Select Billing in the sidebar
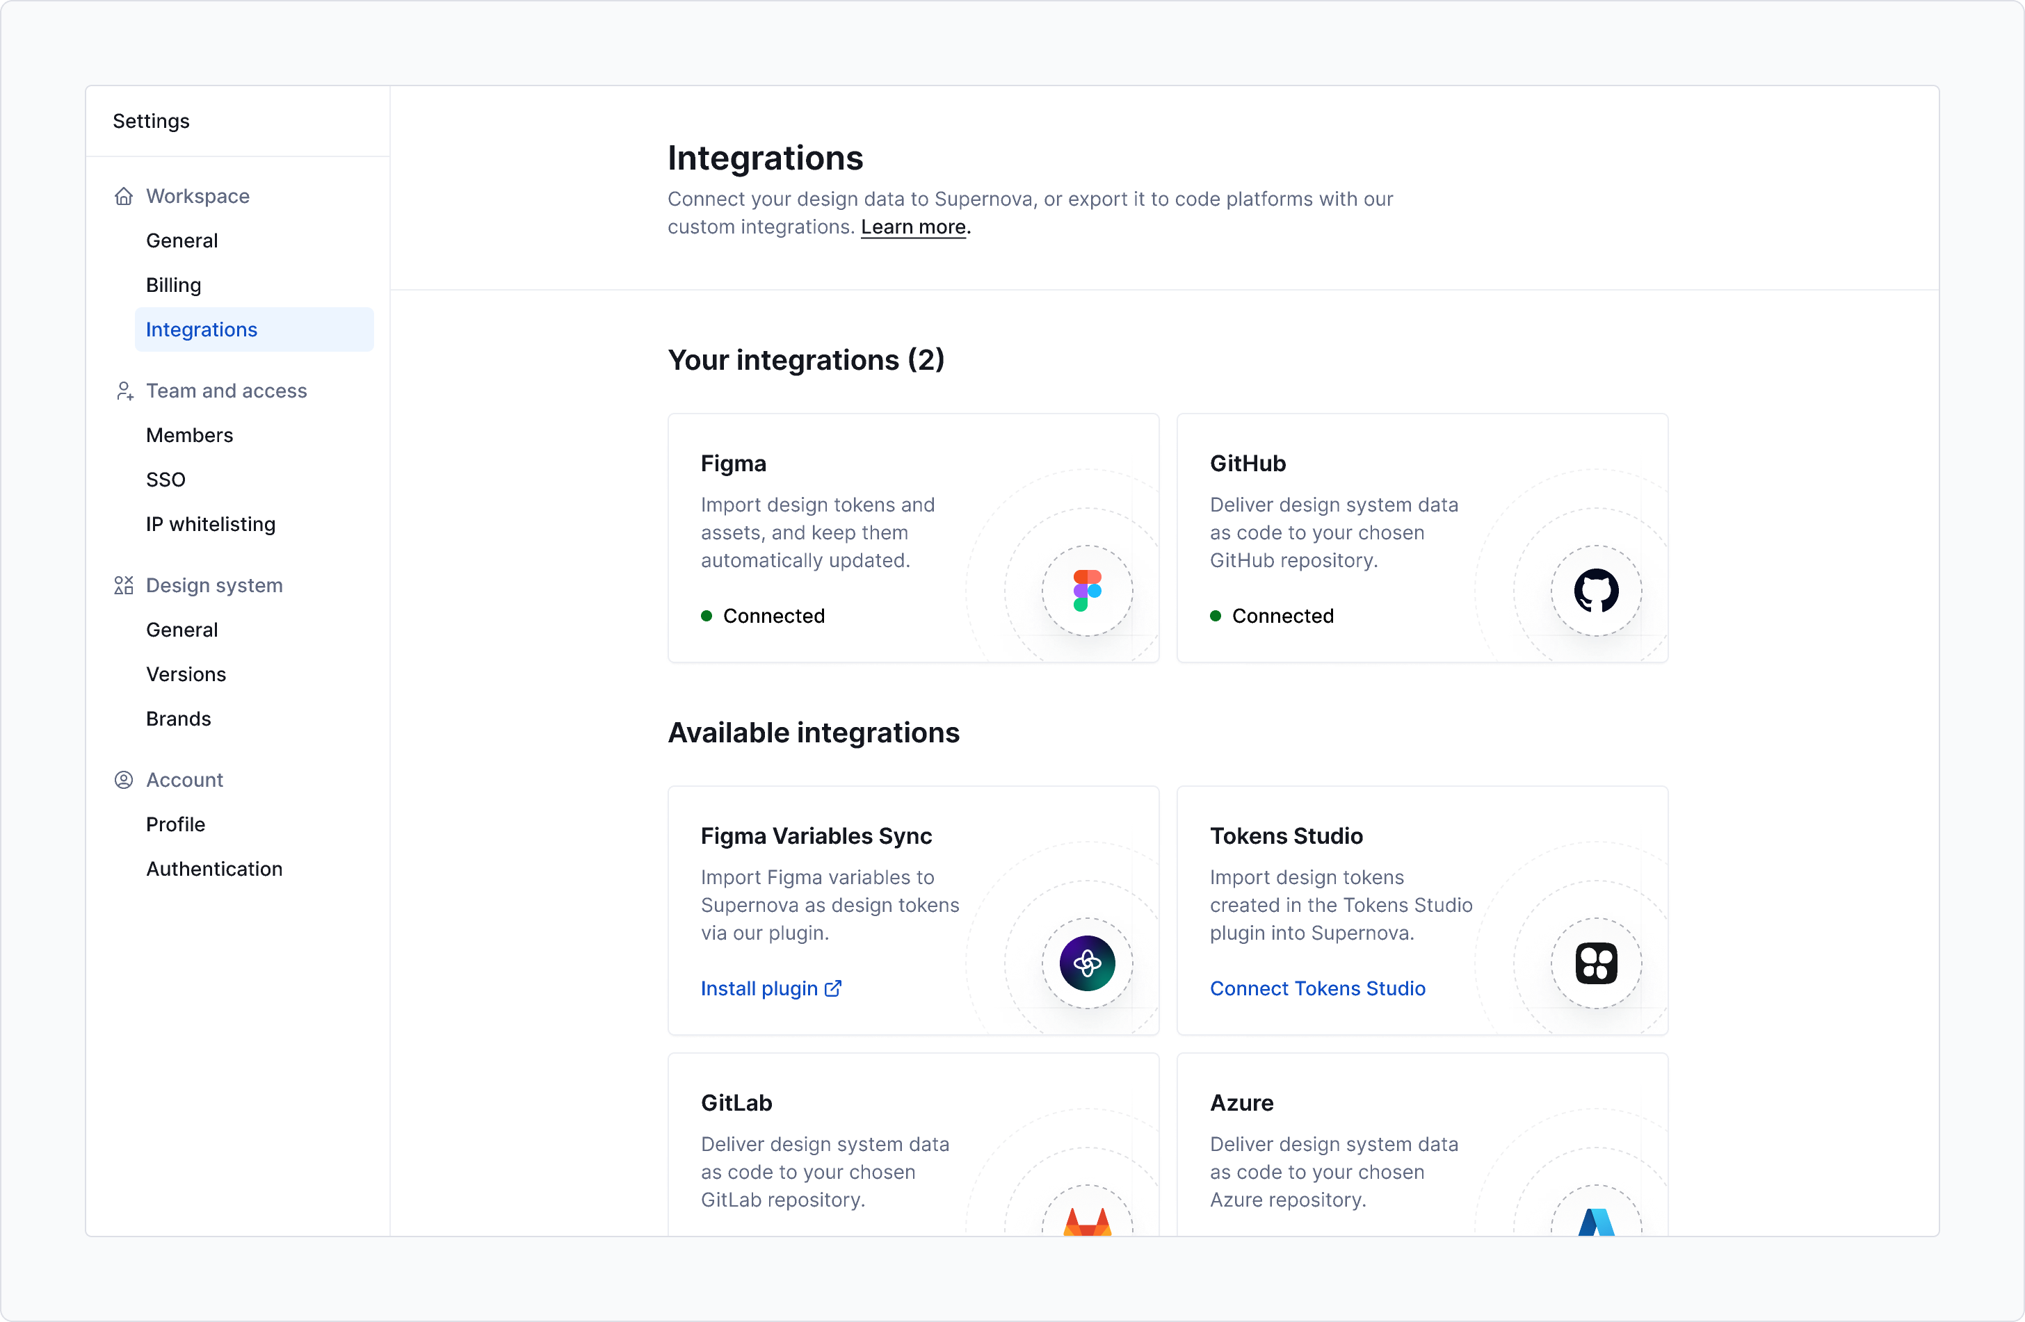This screenshot has width=2025, height=1322. pos(172,285)
